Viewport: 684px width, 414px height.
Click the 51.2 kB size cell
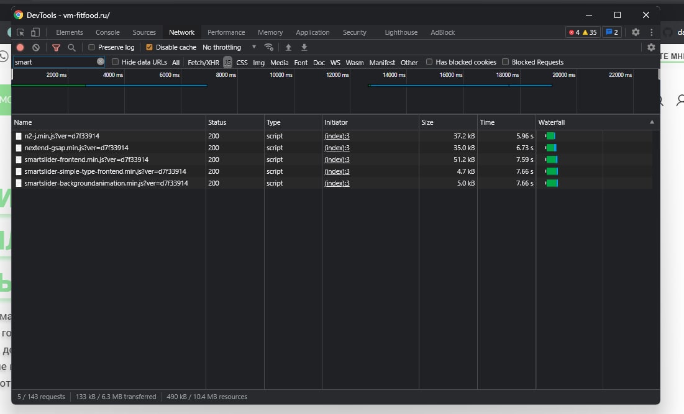pos(448,160)
